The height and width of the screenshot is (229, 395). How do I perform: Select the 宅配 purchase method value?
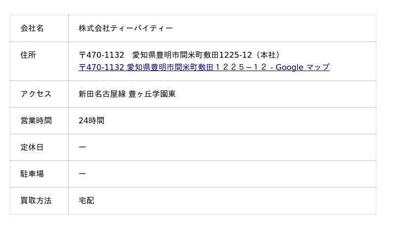point(86,200)
